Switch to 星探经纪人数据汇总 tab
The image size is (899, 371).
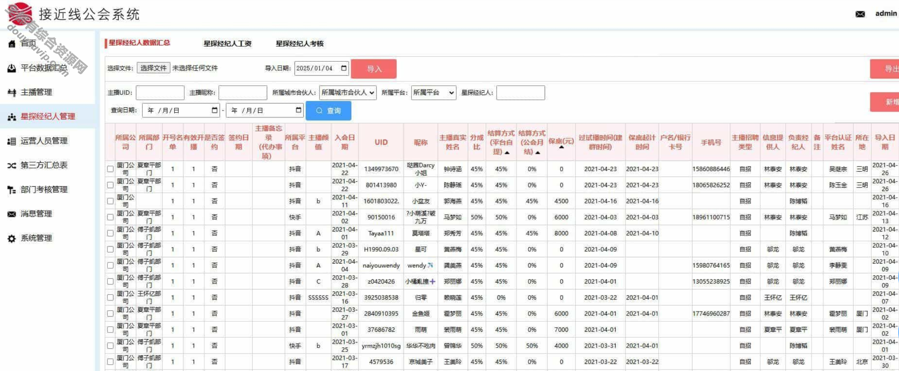(139, 43)
